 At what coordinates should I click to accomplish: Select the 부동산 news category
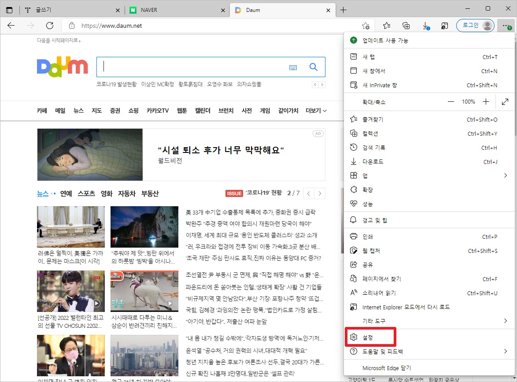click(150, 193)
